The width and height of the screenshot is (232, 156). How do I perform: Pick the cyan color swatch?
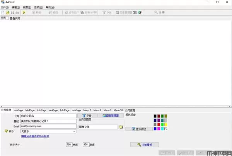162,129
